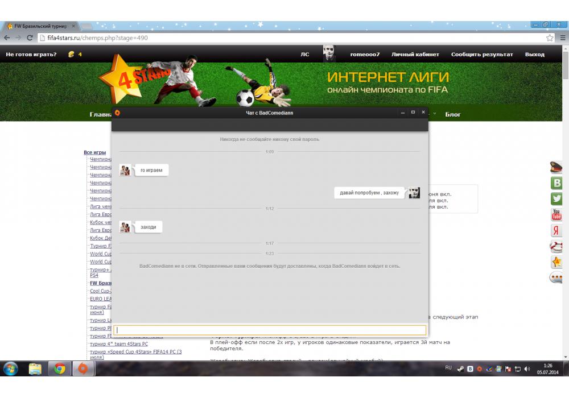
Task: Bookmark page using star icon in address bar
Action: (x=550, y=38)
